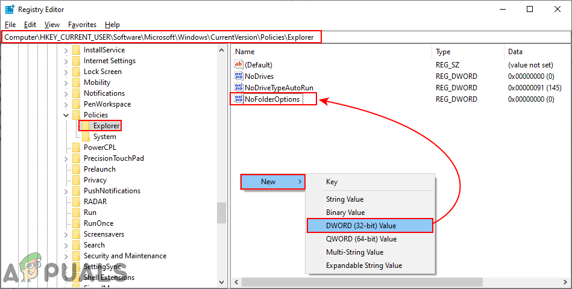Open the Favorites menu
Screen dimensions: 572x289
[83, 25]
